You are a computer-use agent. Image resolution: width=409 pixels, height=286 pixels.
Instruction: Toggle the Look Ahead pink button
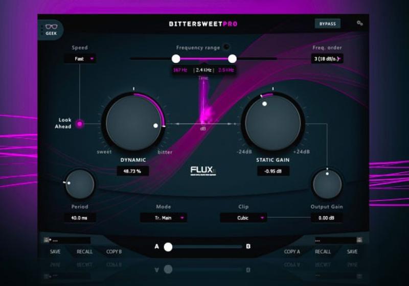[x=80, y=124]
